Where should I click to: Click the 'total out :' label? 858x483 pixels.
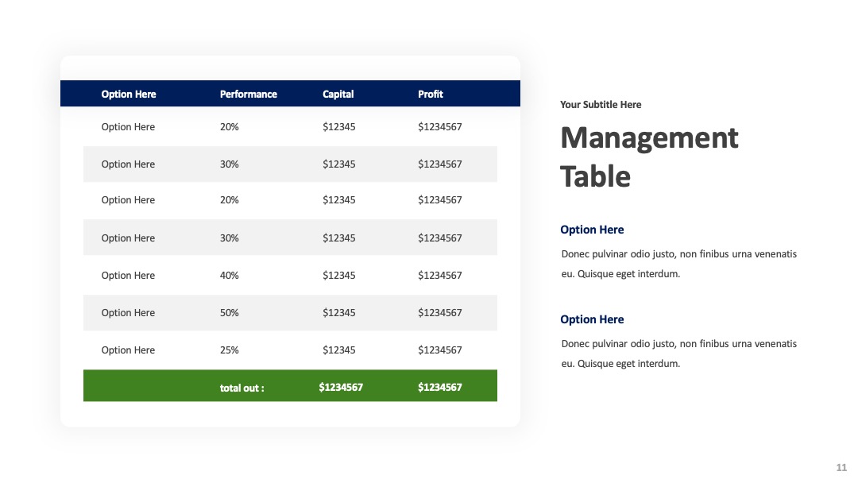[242, 388]
